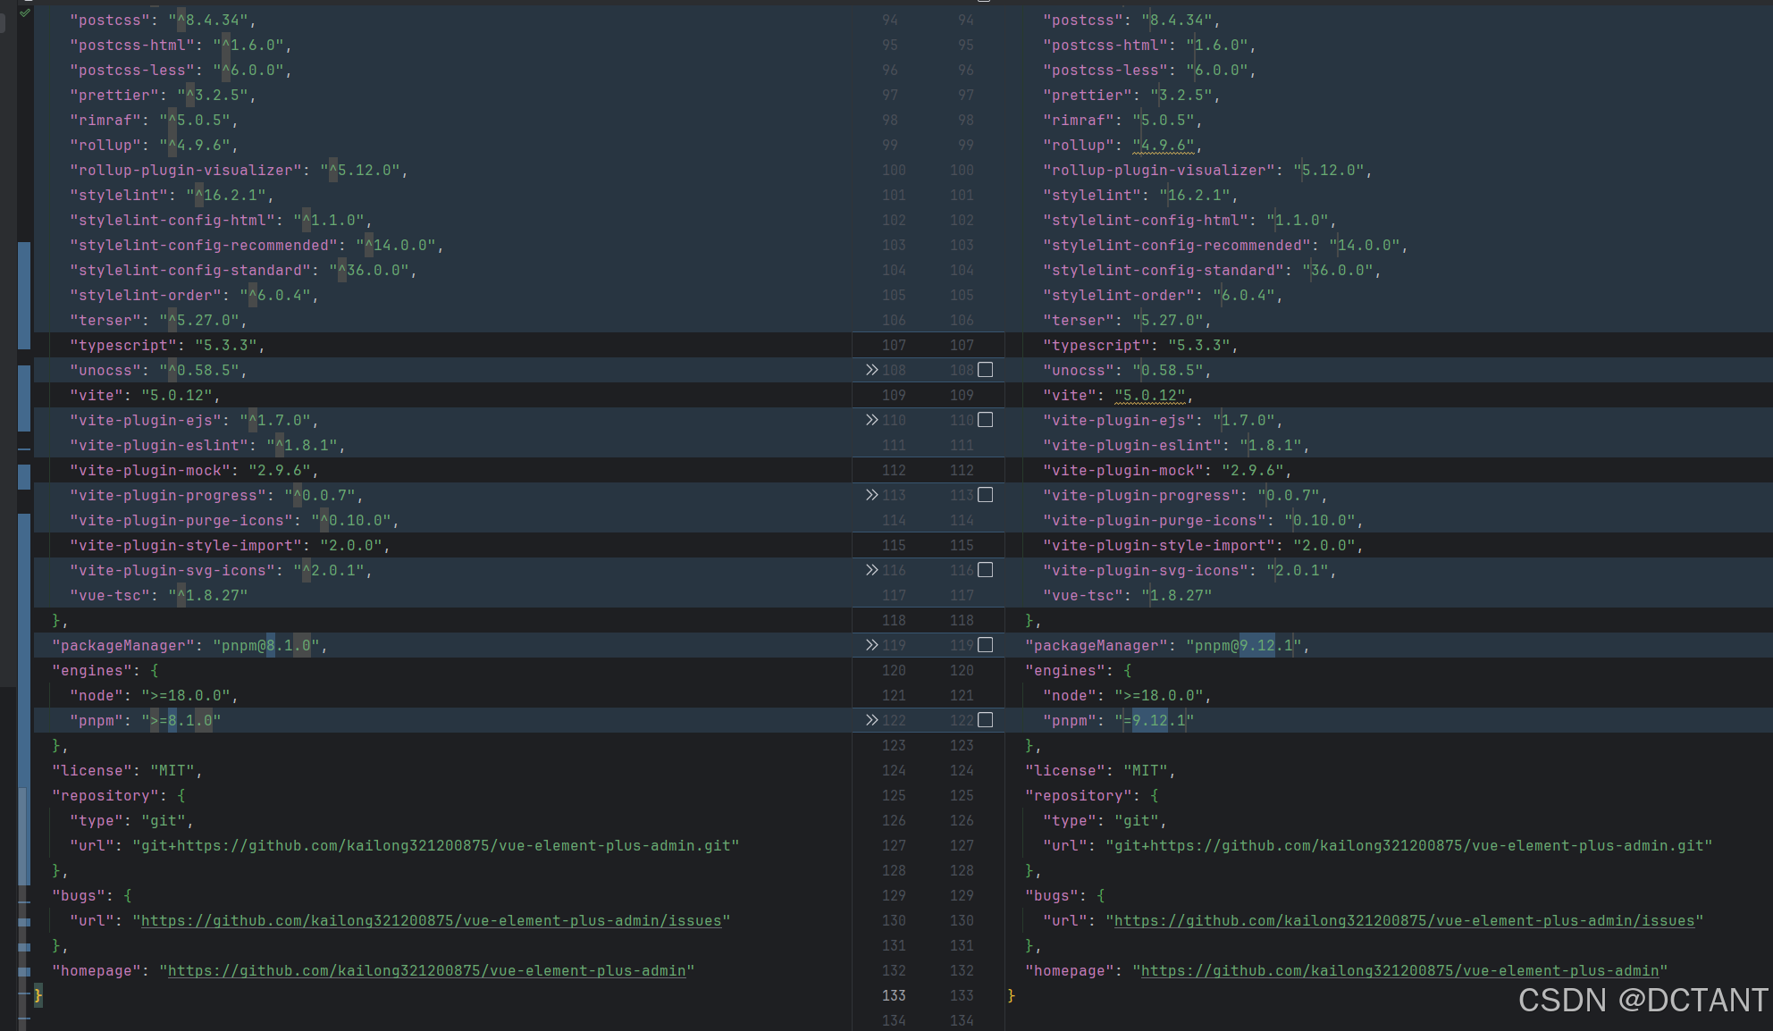This screenshot has height=1031, width=1773.
Task: Open homepage link in the left pane
Action: [426, 971]
